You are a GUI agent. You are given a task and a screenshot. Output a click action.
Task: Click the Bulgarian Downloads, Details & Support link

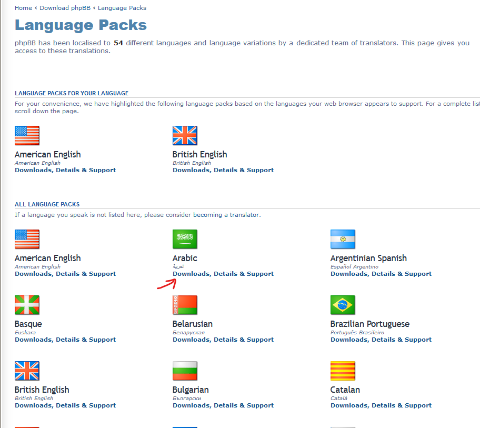pos(223,405)
